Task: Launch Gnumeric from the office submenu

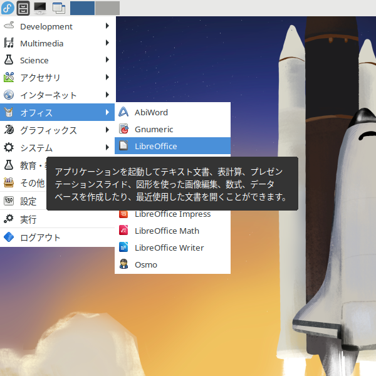Action: 173,129
